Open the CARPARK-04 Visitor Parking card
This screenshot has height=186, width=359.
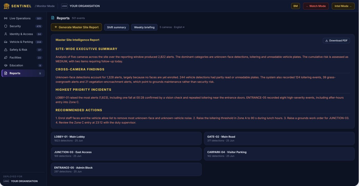tap(279, 154)
